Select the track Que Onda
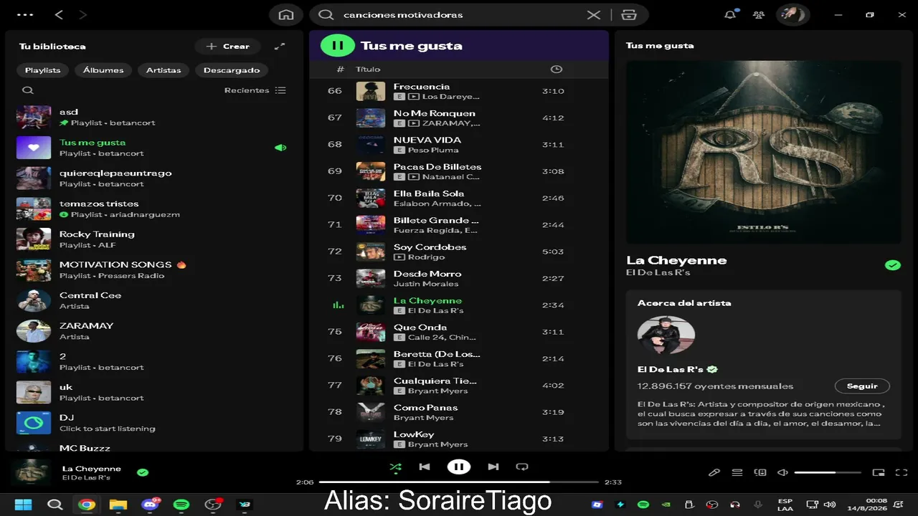Viewport: 918px width, 516px height. point(459,332)
